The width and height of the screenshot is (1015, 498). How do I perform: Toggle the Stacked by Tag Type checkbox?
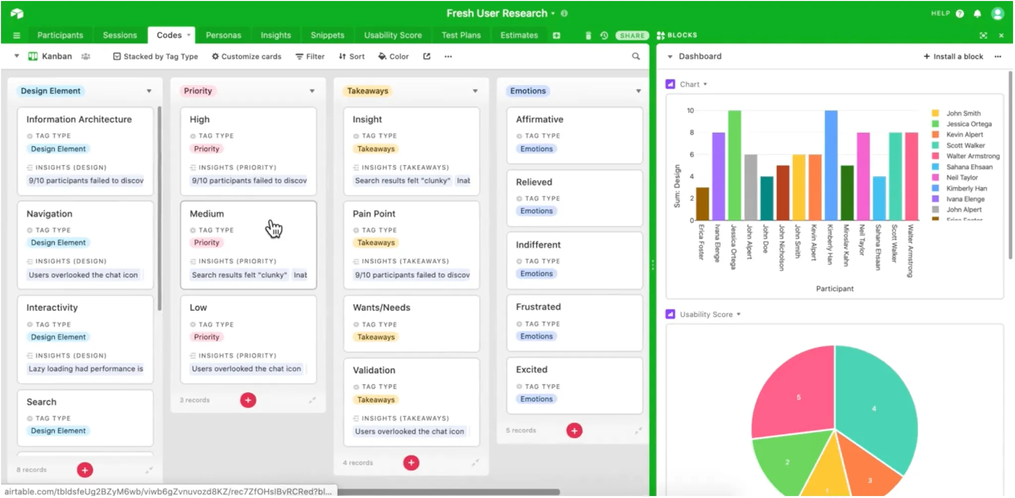pos(117,56)
